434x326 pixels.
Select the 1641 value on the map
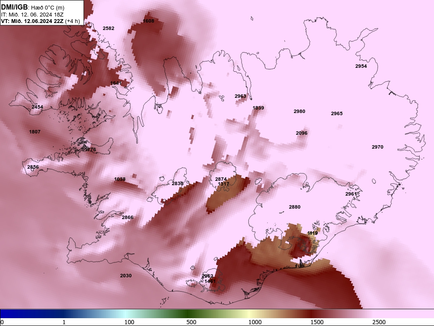(x=116, y=83)
